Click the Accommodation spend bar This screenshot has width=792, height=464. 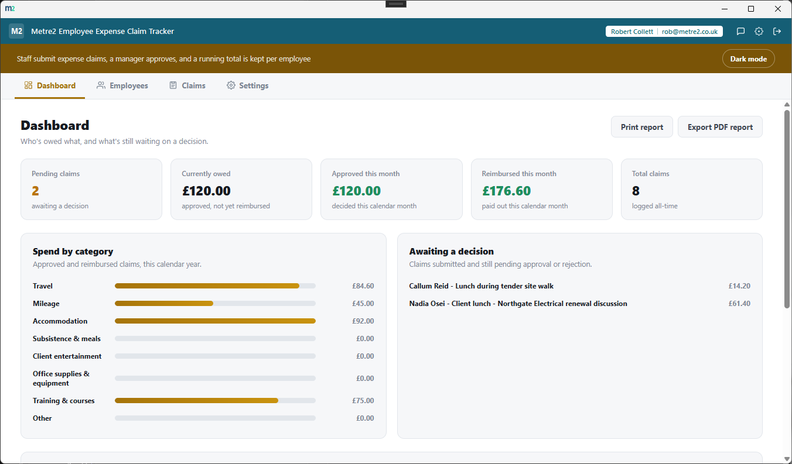coord(215,321)
